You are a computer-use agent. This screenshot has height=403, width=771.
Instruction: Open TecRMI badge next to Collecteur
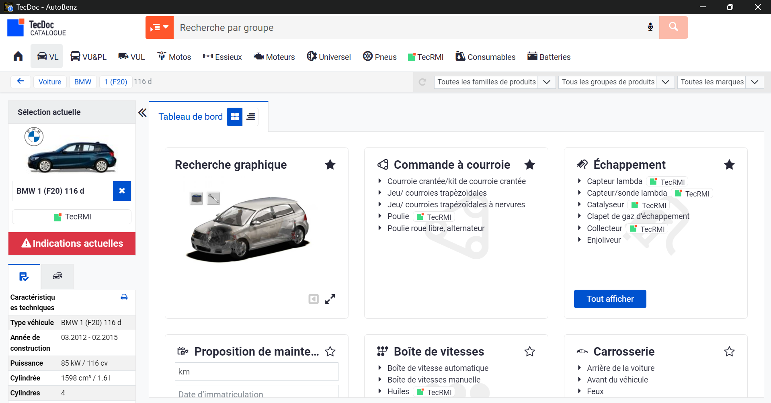point(647,229)
